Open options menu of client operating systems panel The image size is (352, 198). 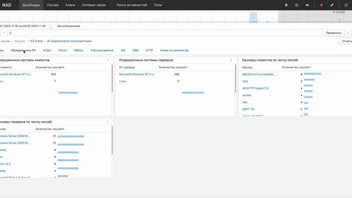[108, 60]
